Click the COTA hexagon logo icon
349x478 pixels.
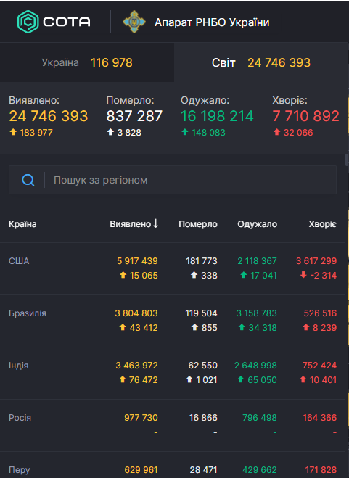point(28,22)
